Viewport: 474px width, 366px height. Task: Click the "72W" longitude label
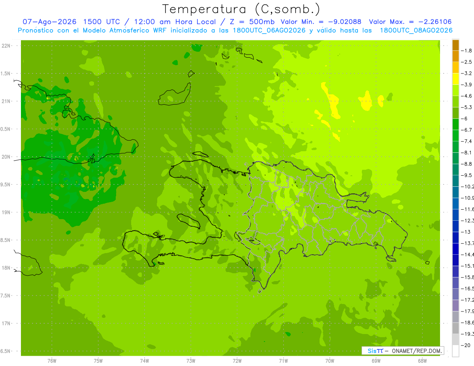(x=237, y=360)
